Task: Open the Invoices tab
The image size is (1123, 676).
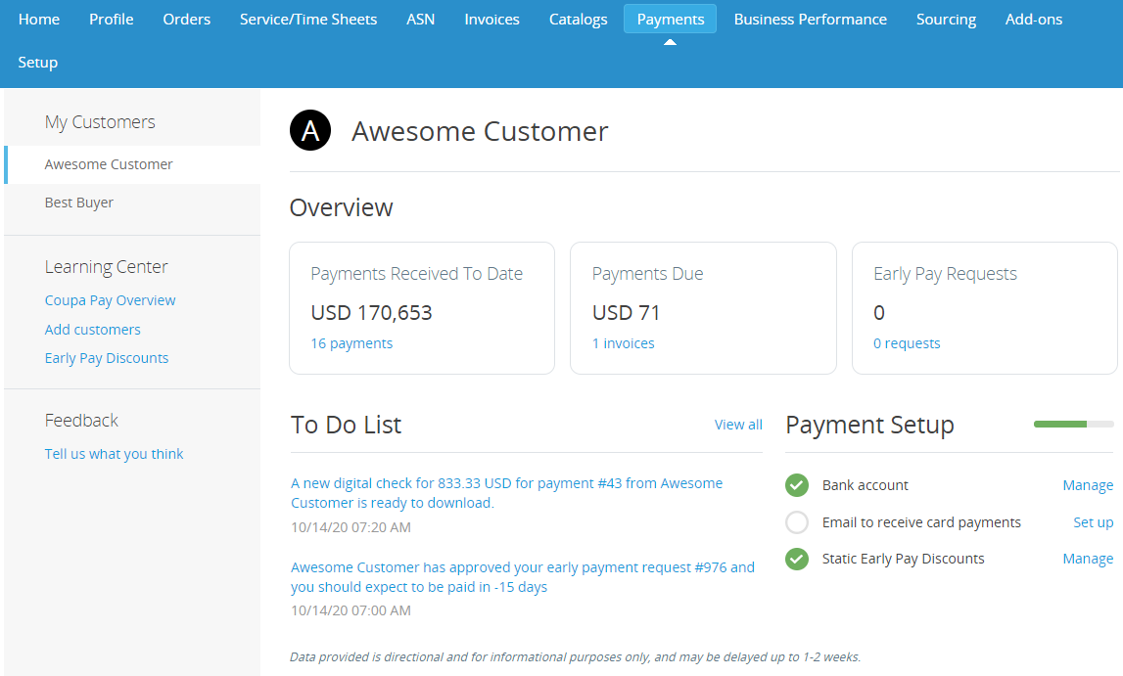Action: pyautogui.click(x=491, y=20)
